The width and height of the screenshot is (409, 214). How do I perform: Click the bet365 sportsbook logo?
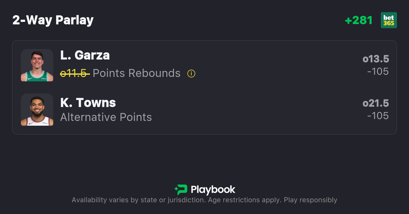coord(389,20)
